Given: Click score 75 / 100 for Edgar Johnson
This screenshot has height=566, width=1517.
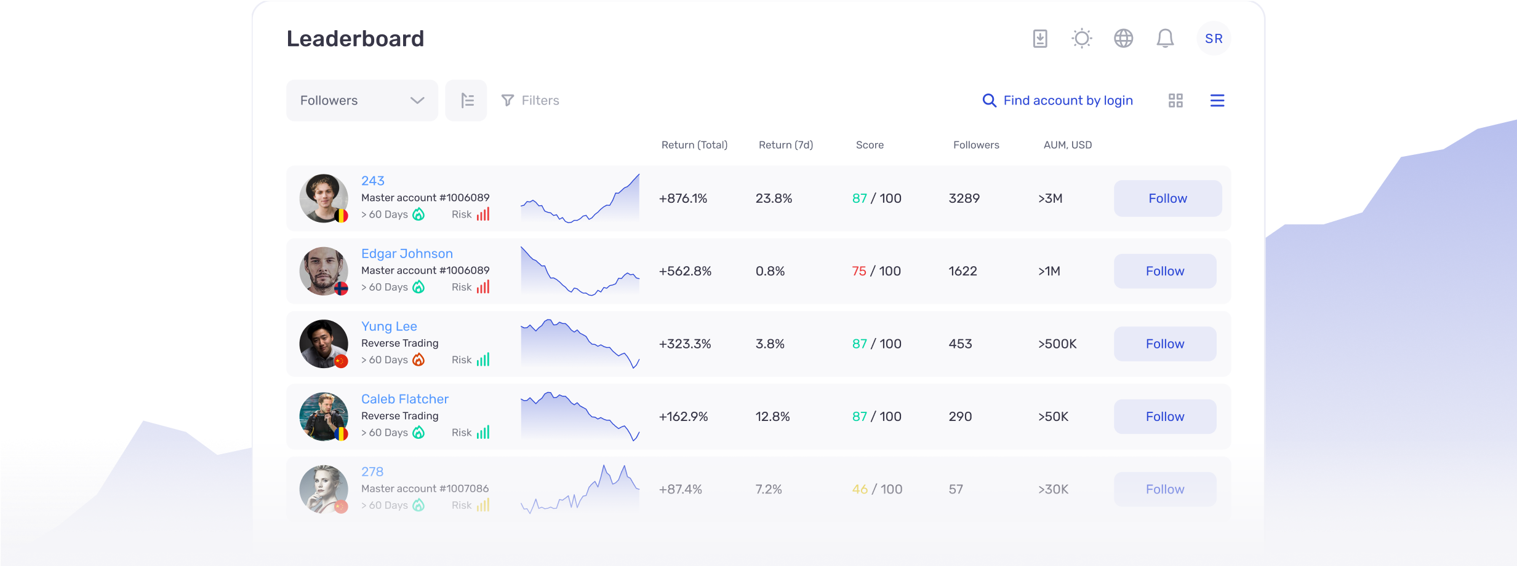Looking at the screenshot, I should pos(876,271).
